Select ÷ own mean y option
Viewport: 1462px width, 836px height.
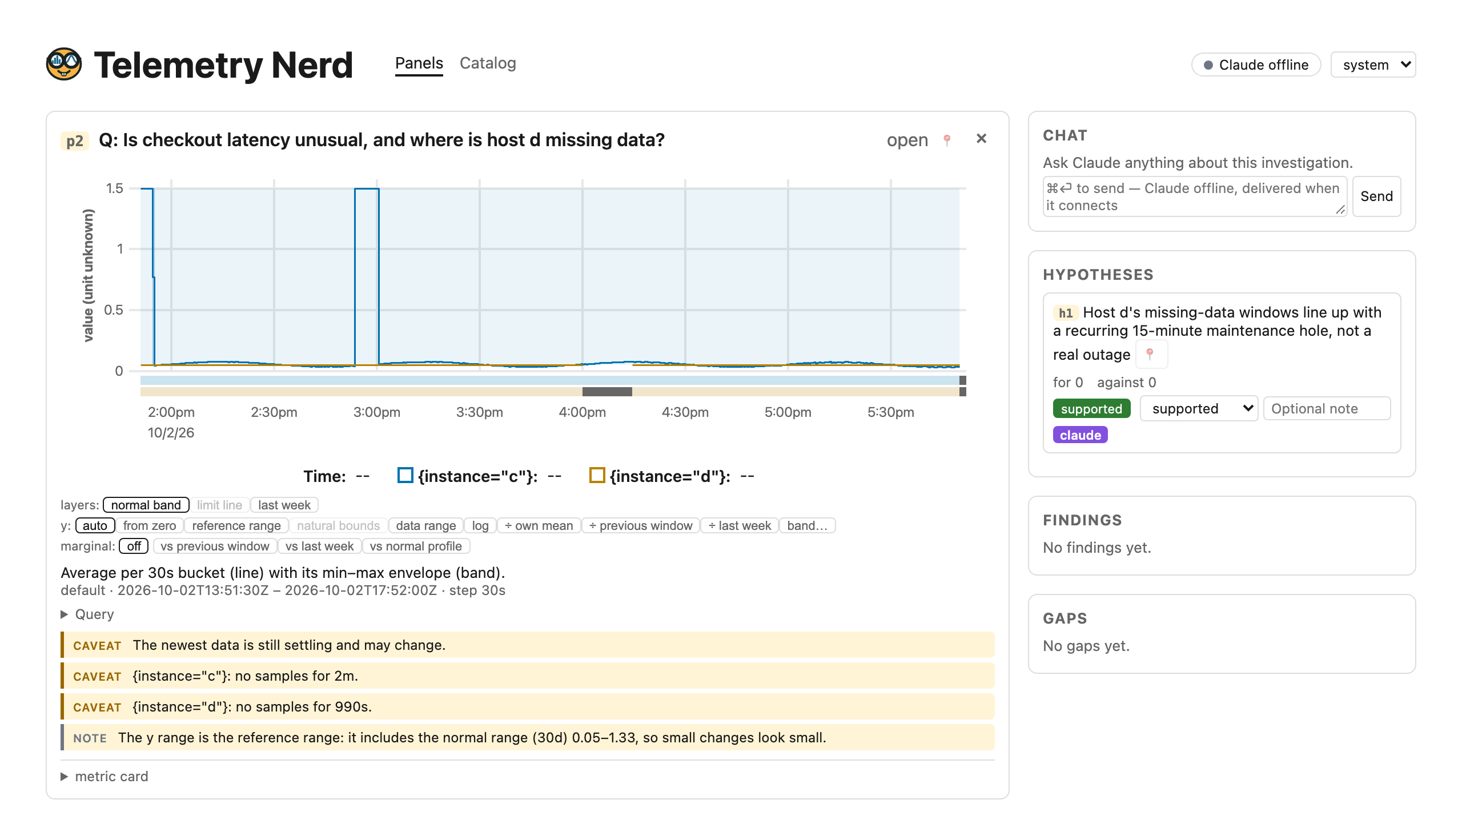tap(539, 525)
